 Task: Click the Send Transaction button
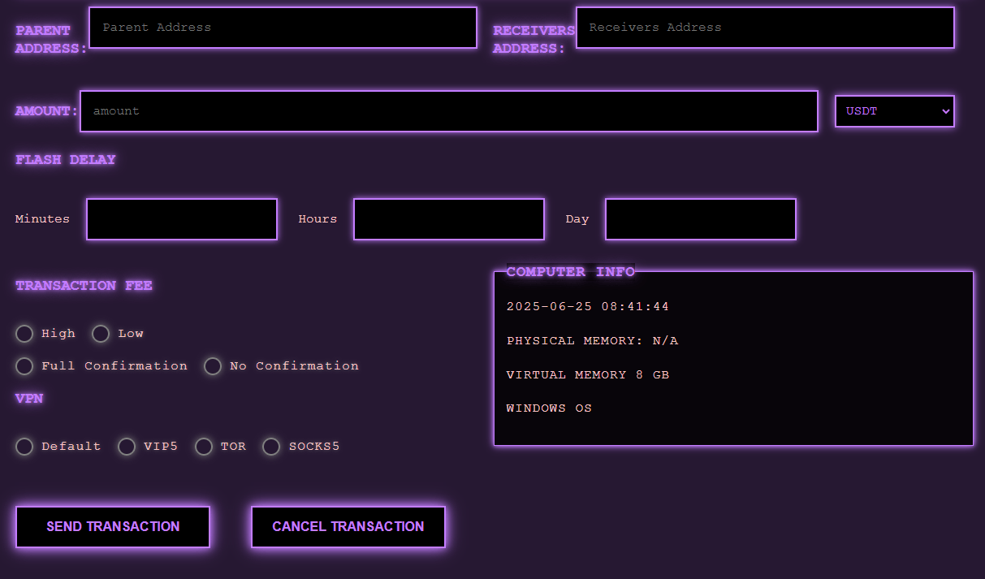click(113, 527)
